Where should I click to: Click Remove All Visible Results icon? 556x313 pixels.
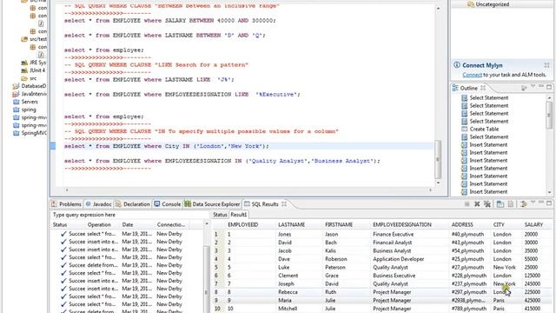tap(487, 204)
